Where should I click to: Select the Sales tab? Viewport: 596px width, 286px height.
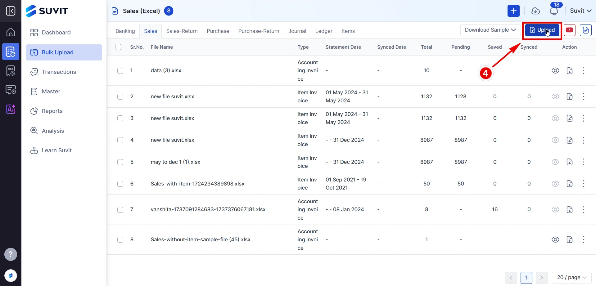[x=151, y=31]
